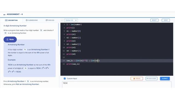Click the Note badge
Viewport: 175px width, 98px height.
pos(10,39)
